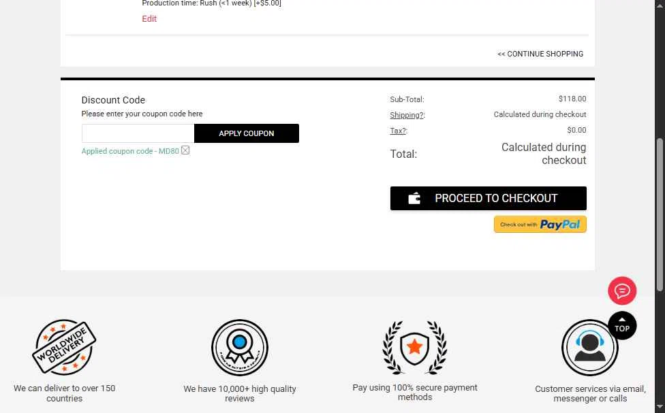Click 'Please enter your coupon code here' text
Image resolution: width=665 pixels, height=413 pixels.
[x=142, y=114]
